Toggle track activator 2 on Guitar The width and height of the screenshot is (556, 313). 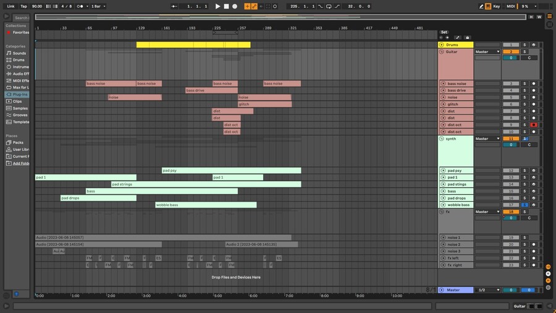coord(511,52)
